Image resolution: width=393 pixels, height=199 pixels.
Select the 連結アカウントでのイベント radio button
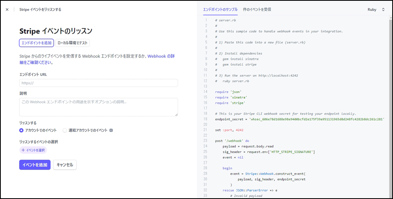(65, 131)
